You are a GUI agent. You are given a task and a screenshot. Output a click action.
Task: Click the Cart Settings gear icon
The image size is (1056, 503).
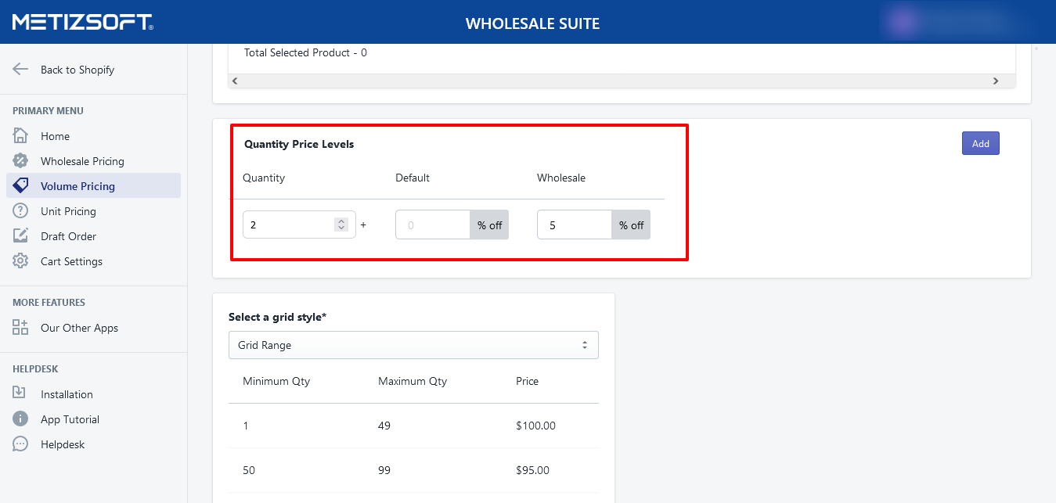(x=20, y=261)
